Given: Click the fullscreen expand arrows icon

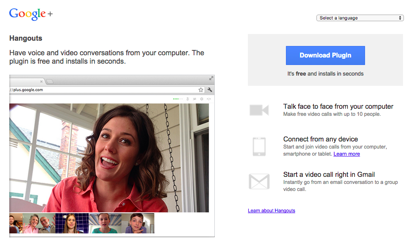Looking at the screenshot, I should click(x=211, y=78).
